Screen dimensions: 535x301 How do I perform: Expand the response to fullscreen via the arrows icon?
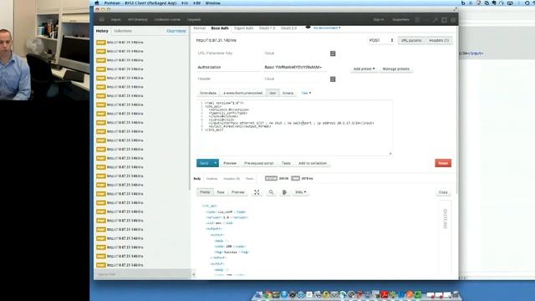[x=257, y=192]
